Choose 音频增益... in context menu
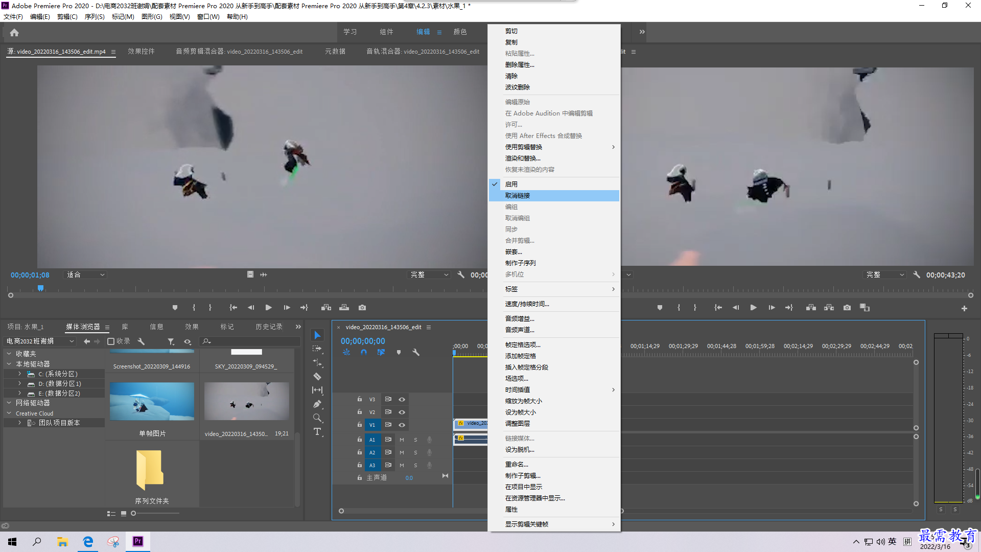This screenshot has height=552, width=981. [554, 319]
